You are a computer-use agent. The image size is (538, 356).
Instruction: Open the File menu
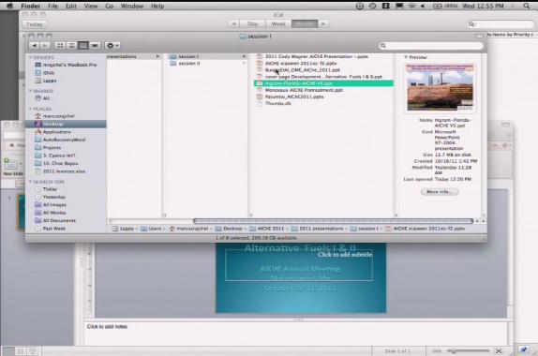pos(52,6)
